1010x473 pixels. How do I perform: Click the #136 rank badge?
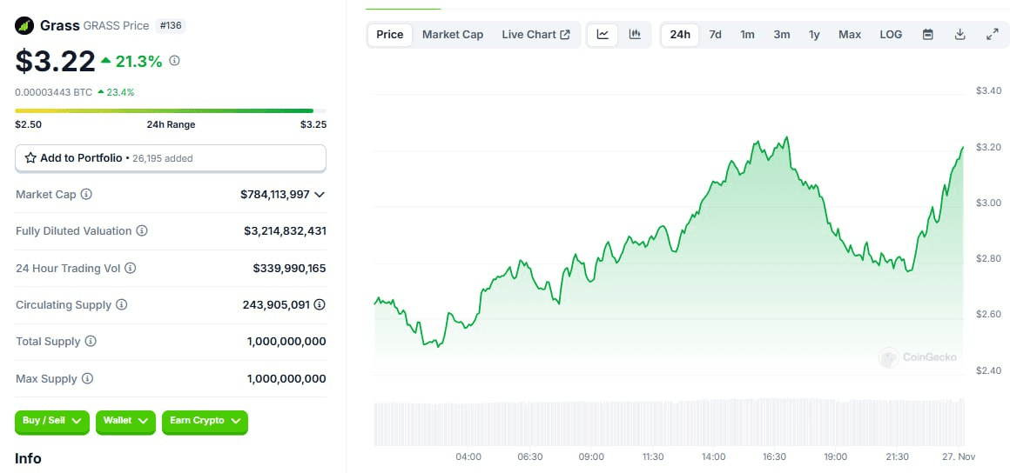[x=170, y=26]
